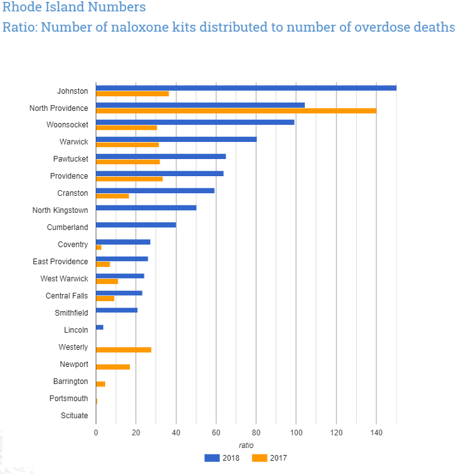Select Johnston's blue 2018 bar
This screenshot has height=474, width=455.
(246, 88)
